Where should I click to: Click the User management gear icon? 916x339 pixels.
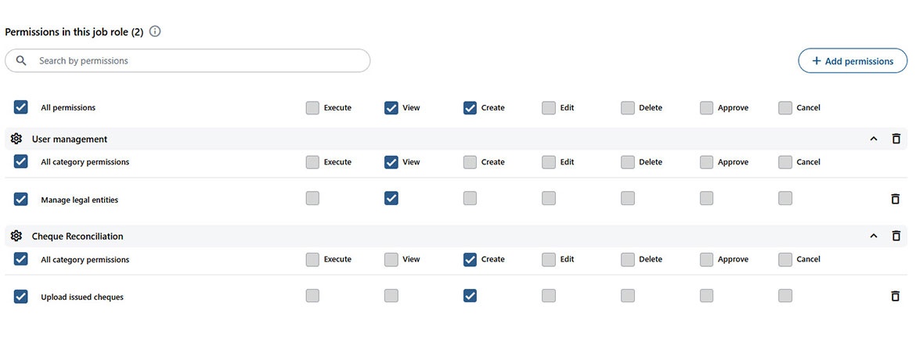pyautogui.click(x=16, y=139)
